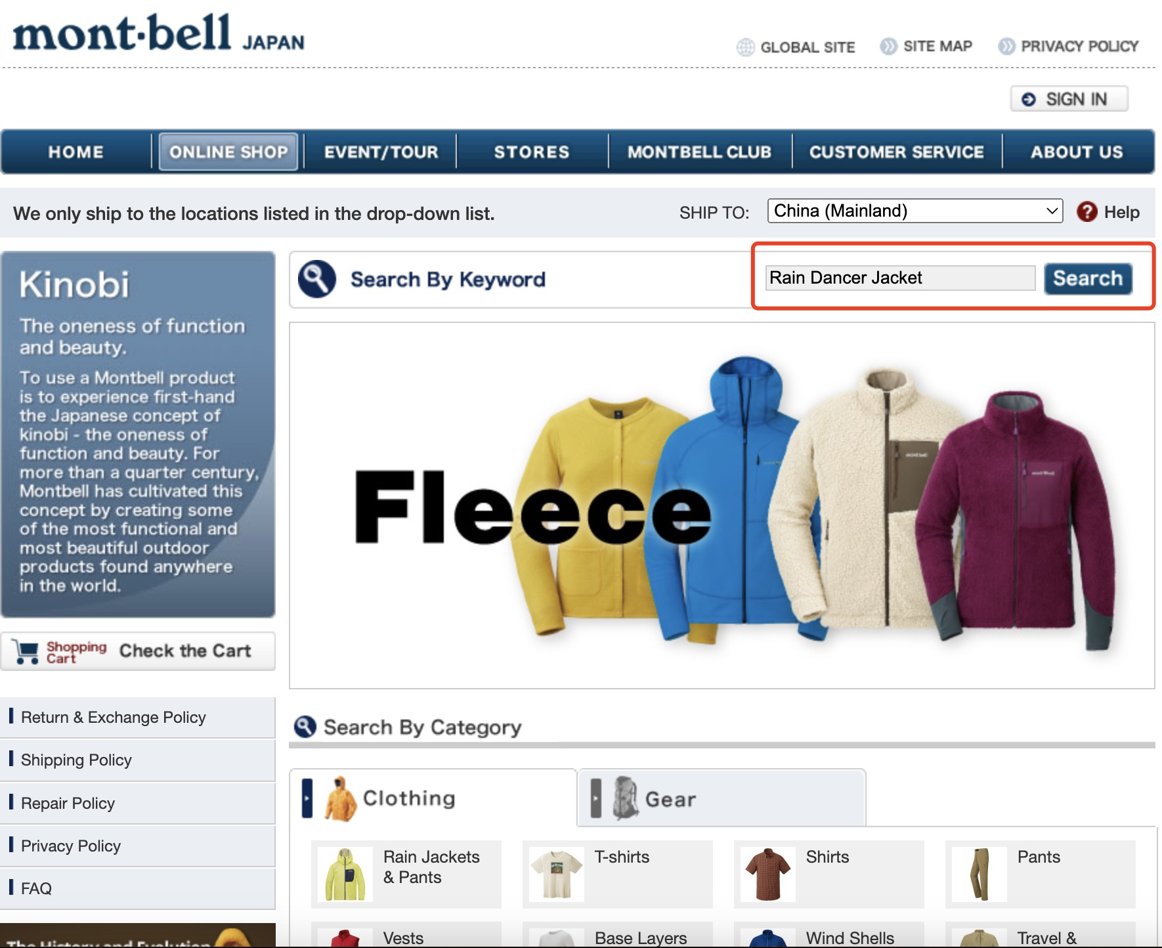
Task: Click the magnifier icon by Search By Keyword
Action: pos(317,279)
